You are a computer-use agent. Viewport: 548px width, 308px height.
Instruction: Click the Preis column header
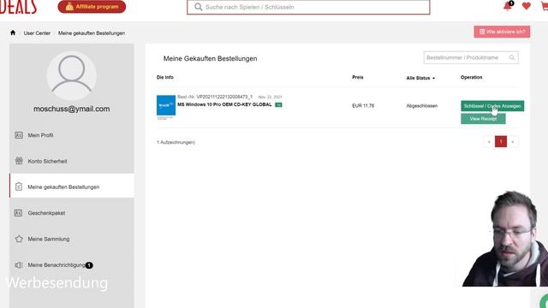click(358, 77)
